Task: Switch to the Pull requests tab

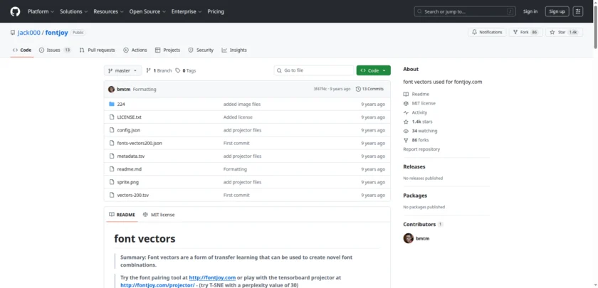Action: tap(97, 50)
